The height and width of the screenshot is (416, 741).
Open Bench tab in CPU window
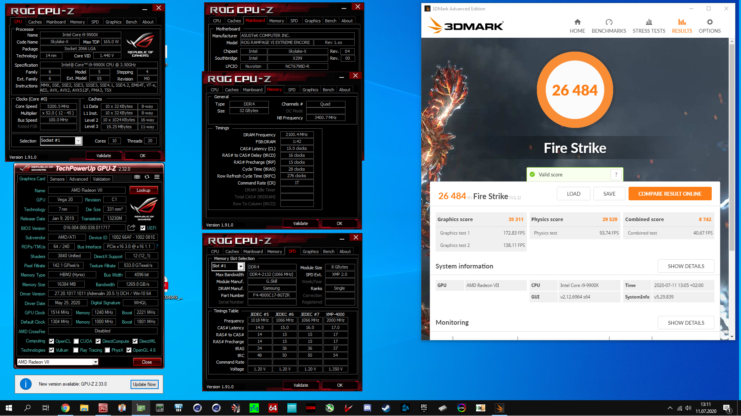click(132, 22)
